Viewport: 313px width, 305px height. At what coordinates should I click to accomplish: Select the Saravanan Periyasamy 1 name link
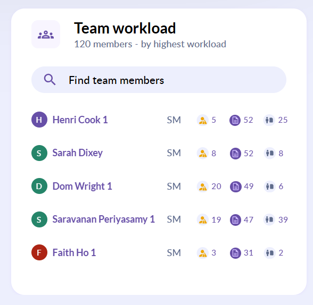pos(104,219)
